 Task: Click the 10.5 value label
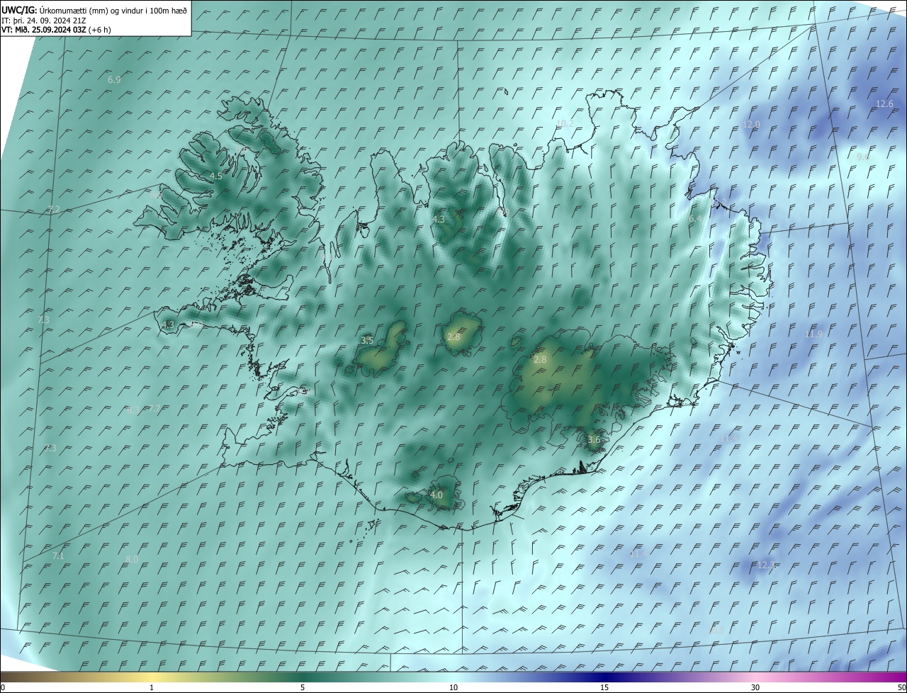click(716, 630)
